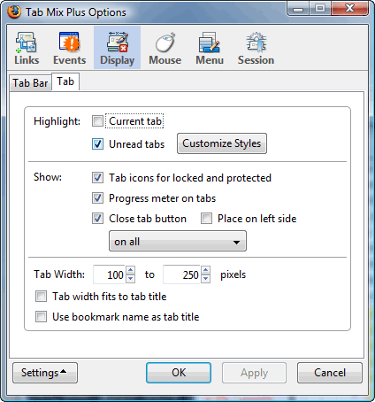
Task: Click the Apply button
Action: [x=254, y=373]
